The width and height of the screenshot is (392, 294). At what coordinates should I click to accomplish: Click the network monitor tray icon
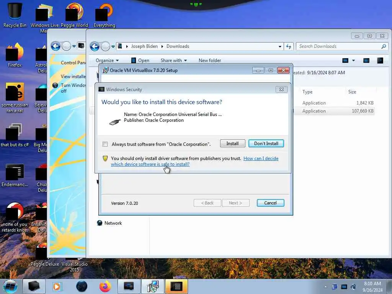coord(344,287)
